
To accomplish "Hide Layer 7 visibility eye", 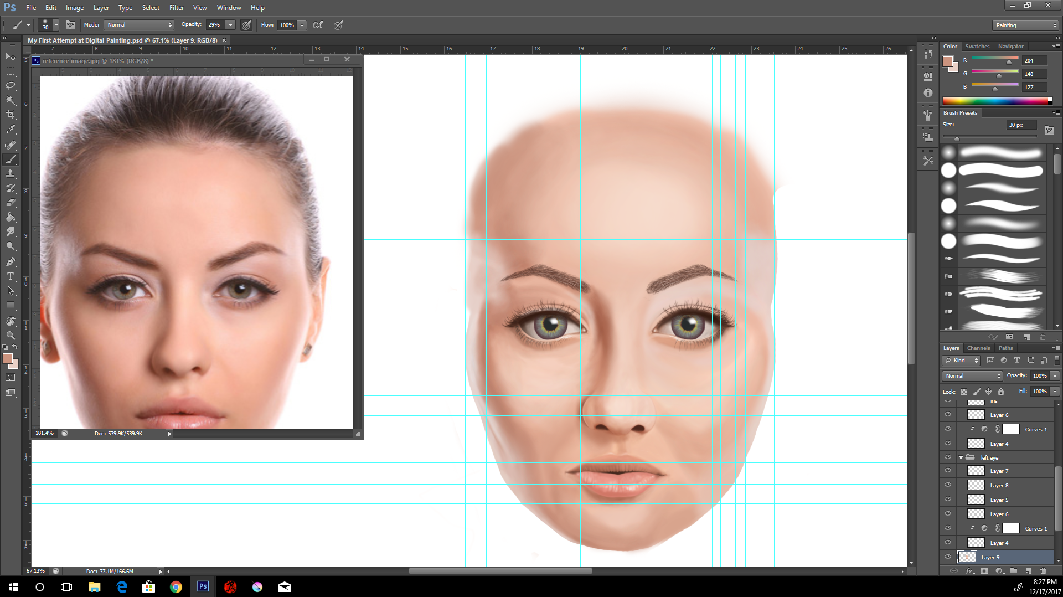I will pyautogui.click(x=947, y=471).
